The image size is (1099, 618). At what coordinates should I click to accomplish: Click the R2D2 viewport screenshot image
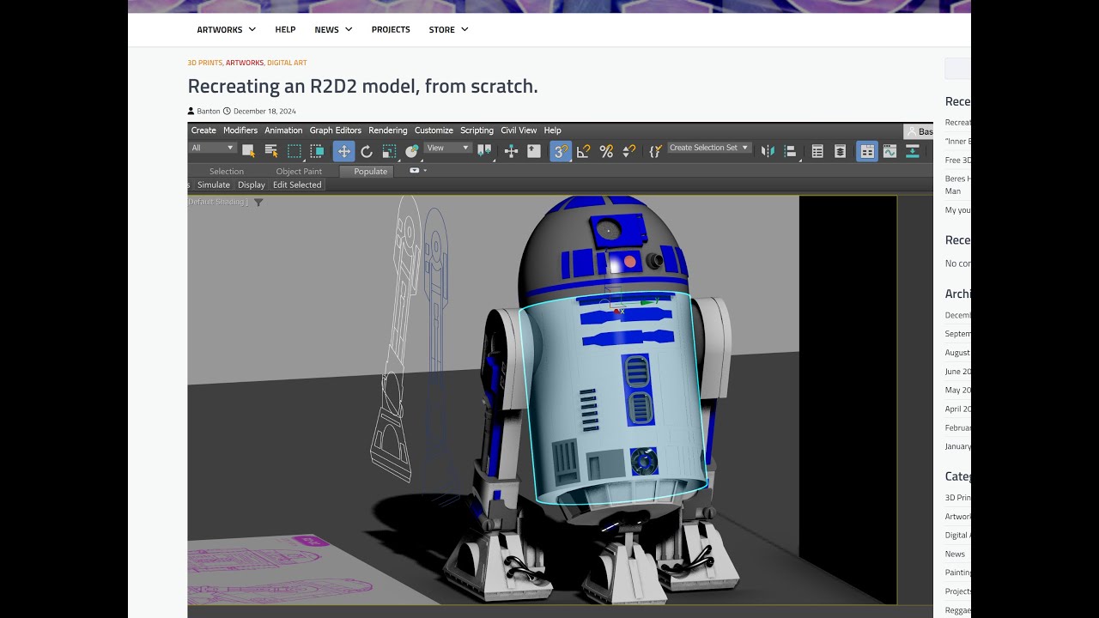tap(560, 370)
